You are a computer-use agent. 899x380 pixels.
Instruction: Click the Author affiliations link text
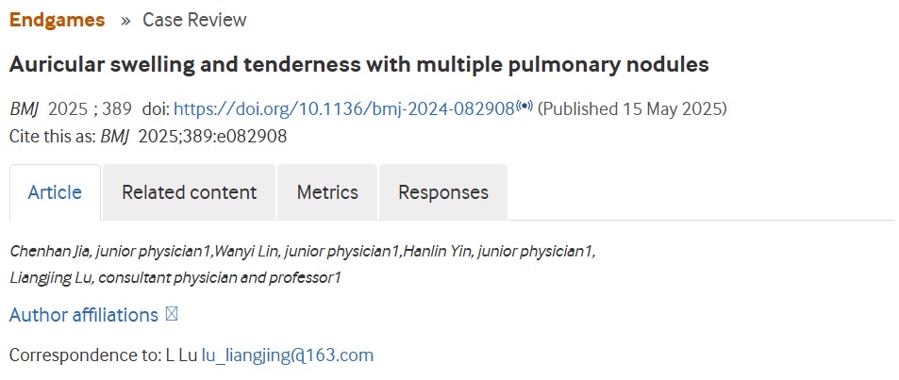pyautogui.click(x=84, y=315)
